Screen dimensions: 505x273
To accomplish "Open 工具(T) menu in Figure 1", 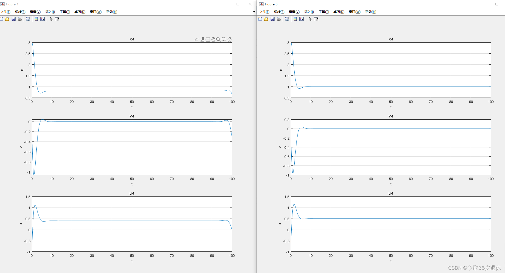I will [65, 12].
